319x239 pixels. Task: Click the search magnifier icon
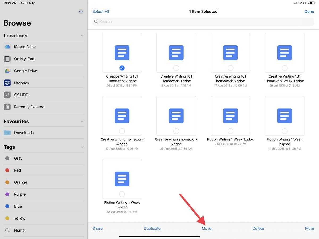(x=96, y=22)
